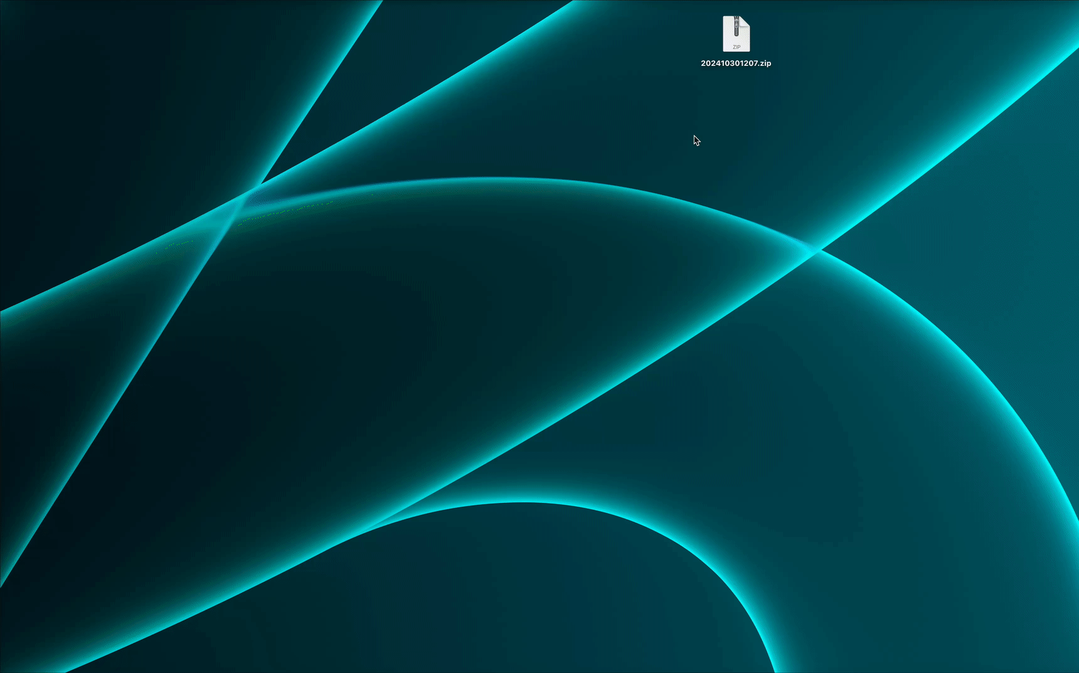
Task: Click the folded corner of the zip icon
Action: (745, 21)
